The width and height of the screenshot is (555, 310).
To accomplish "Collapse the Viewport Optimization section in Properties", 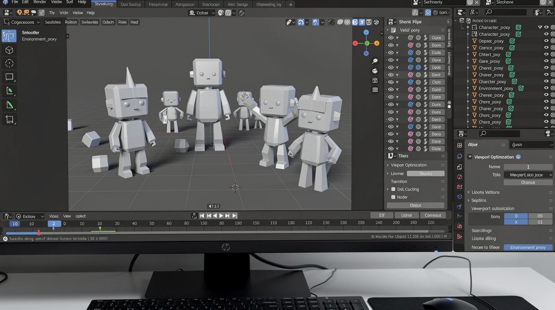I will (x=470, y=157).
